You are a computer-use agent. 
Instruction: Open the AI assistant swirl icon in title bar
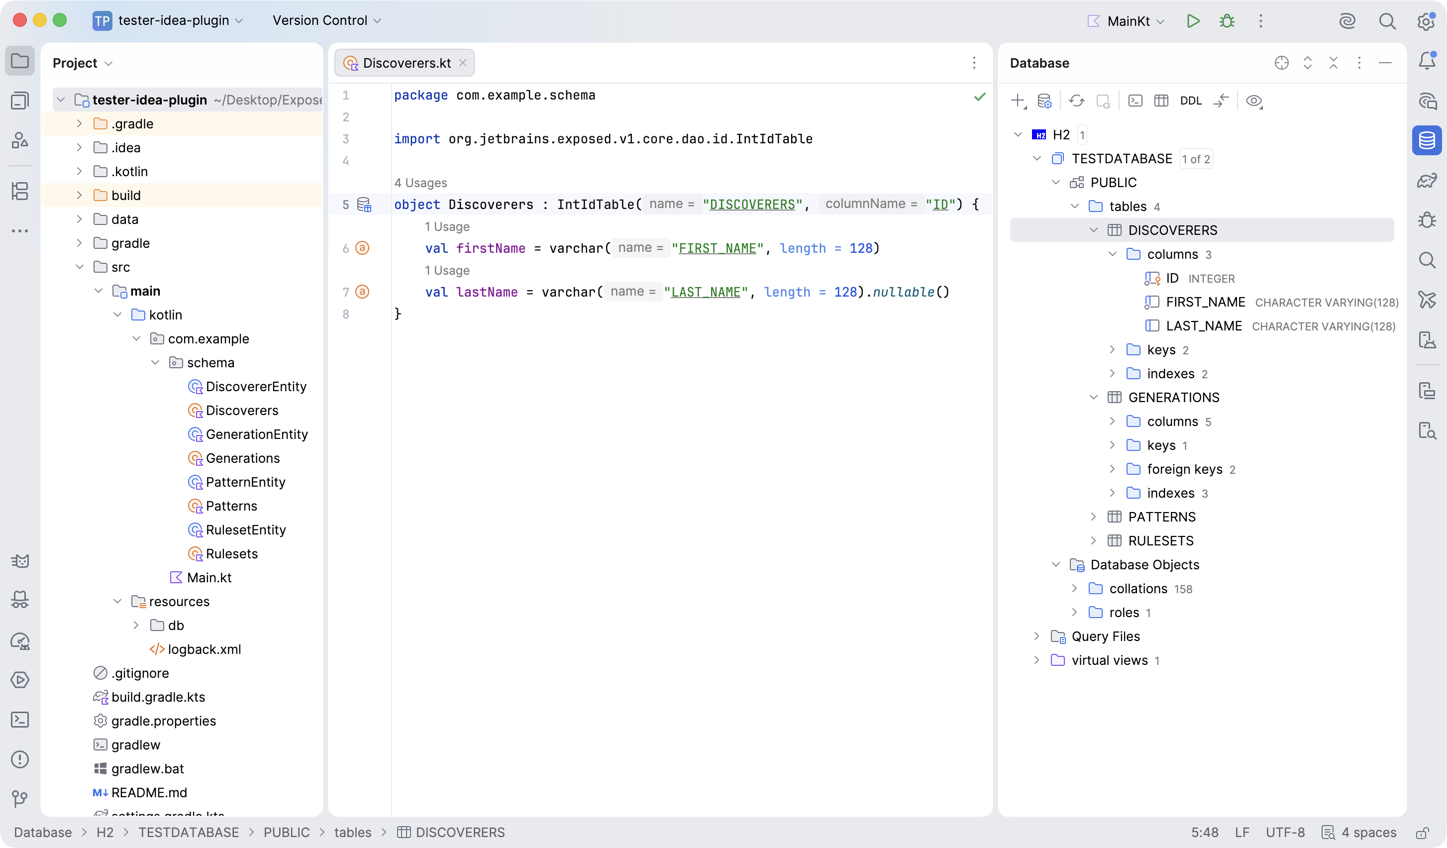pos(1347,21)
